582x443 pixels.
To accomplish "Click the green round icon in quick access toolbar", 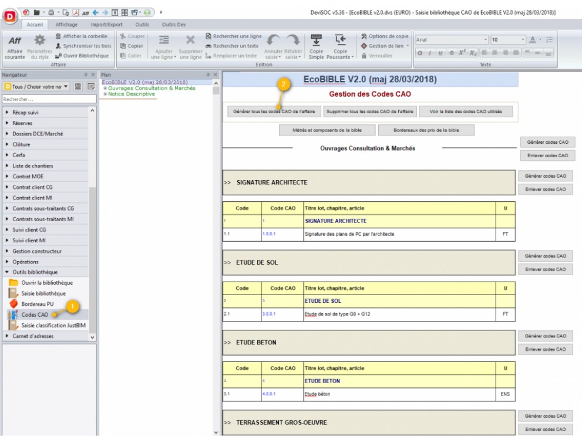I will [x=147, y=12].
